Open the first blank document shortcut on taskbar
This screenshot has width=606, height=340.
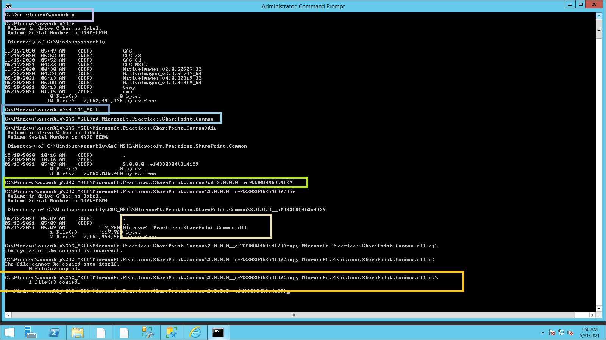point(101,332)
